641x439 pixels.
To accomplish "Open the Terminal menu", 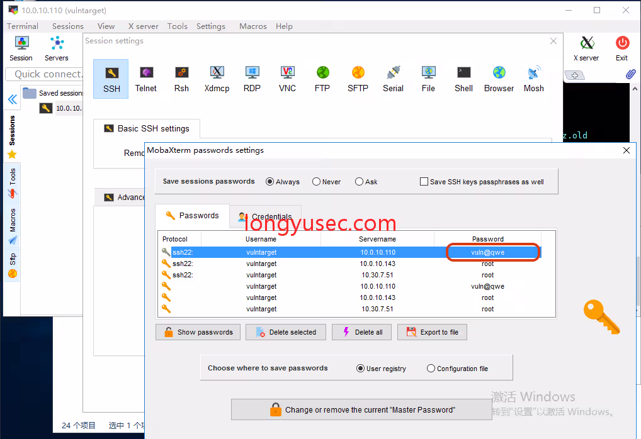I will [23, 26].
